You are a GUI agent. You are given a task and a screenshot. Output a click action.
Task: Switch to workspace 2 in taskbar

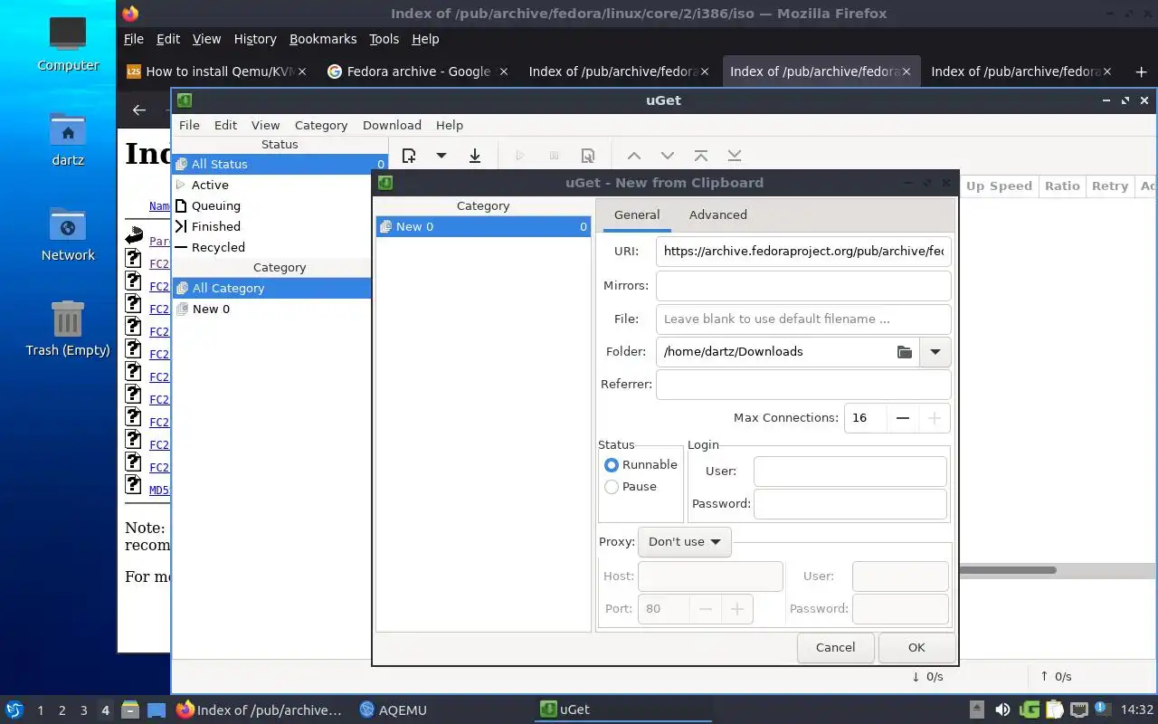[x=62, y=710]
